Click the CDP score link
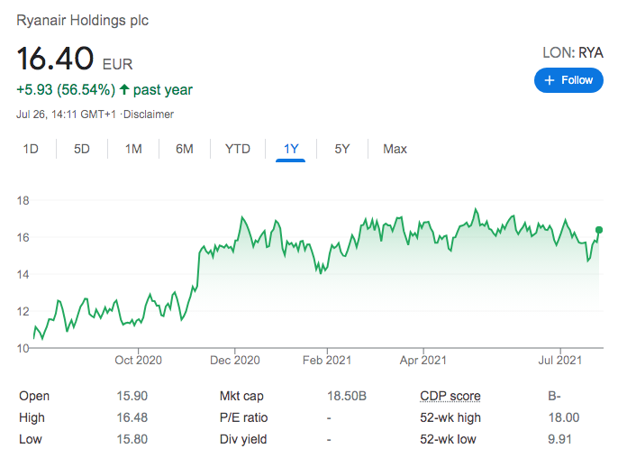 (x=450, y=396)
